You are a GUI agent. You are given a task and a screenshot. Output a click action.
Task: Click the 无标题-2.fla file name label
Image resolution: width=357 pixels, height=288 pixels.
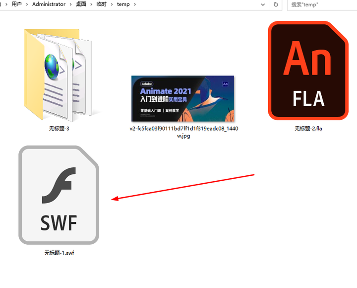[308, 129]
